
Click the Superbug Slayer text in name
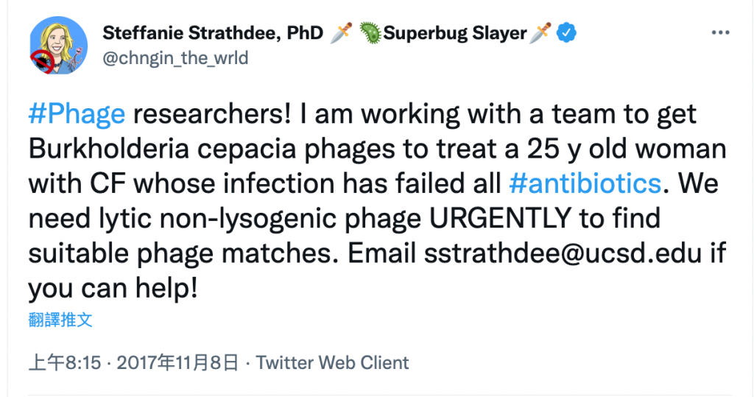pyautogui.click(x=455, y=33)
